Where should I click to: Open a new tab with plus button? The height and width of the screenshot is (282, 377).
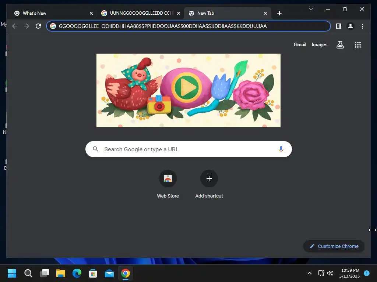coord(279,13)
